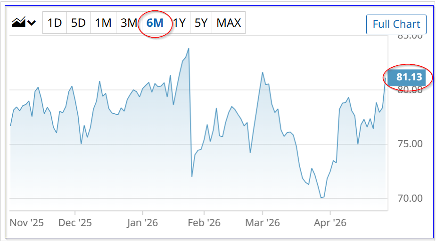
Task: Click the Dec '25 axis tick label
Action: [75, 223]
